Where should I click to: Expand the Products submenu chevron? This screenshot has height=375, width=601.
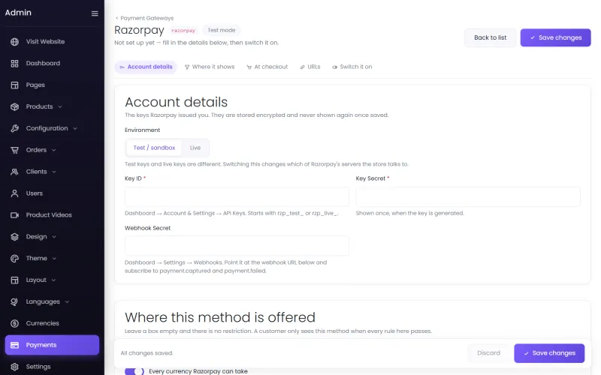pyautogui.click(x=60, y=106)
